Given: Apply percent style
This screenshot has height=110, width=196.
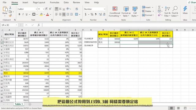Looking at the screenshot, I should [92, 14].
